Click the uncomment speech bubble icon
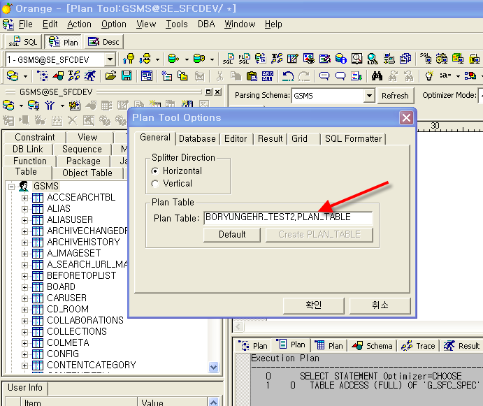483x406 pixels. pos(340,75)
